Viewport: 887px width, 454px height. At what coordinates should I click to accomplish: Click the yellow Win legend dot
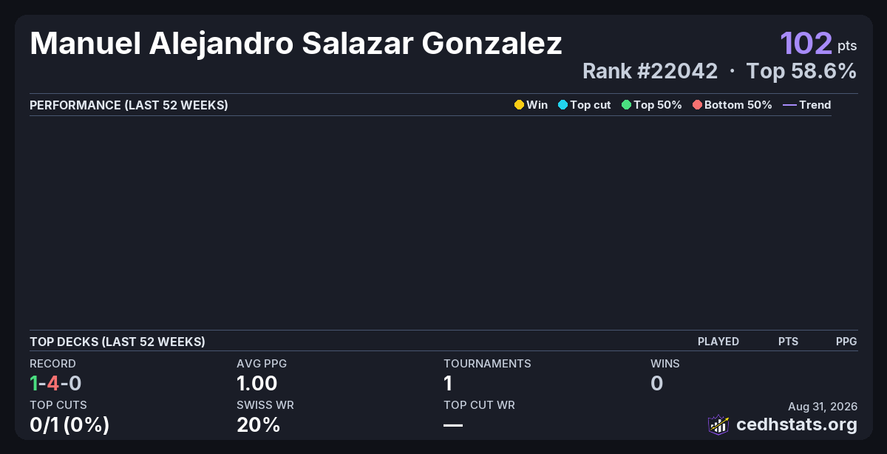point(519,105)
